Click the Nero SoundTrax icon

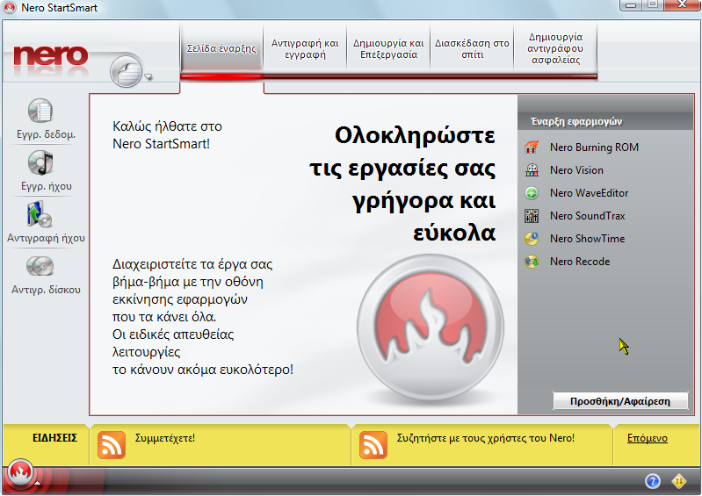(x=532, y=216)
